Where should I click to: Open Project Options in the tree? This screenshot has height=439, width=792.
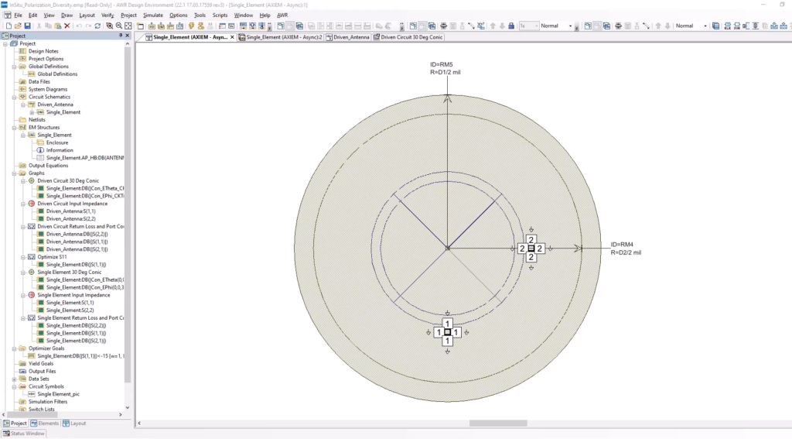click(46, 59)
